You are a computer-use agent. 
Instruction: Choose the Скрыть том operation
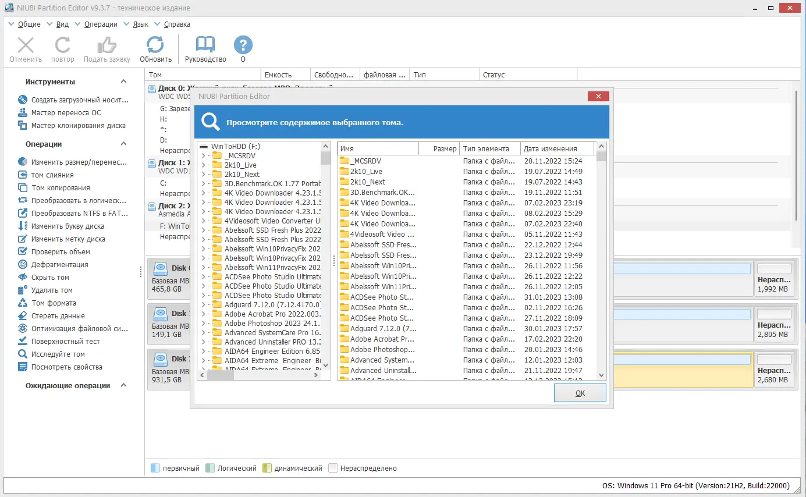tap(44, 278)
